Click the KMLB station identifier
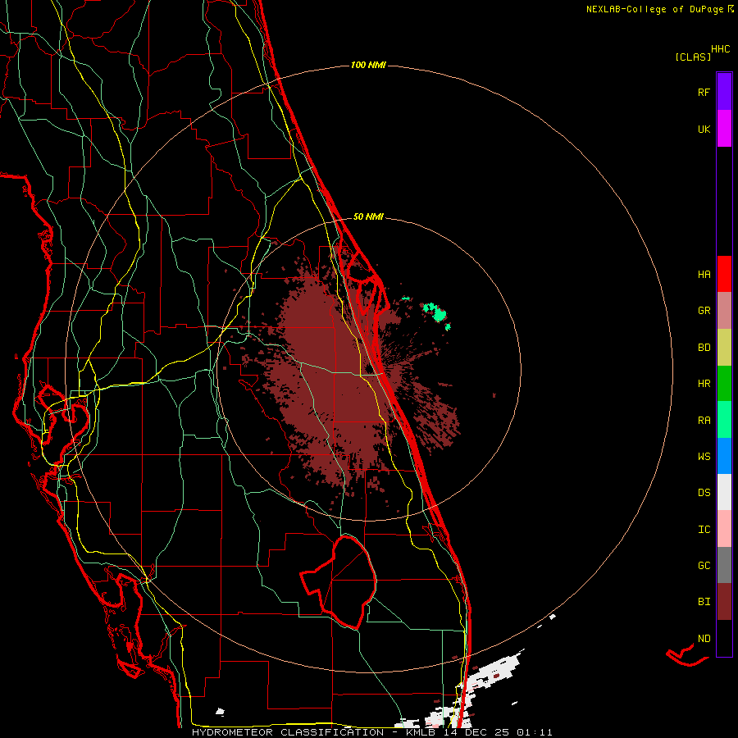The height and width of the screenshot is (738, 738). [x=418, y=732]
